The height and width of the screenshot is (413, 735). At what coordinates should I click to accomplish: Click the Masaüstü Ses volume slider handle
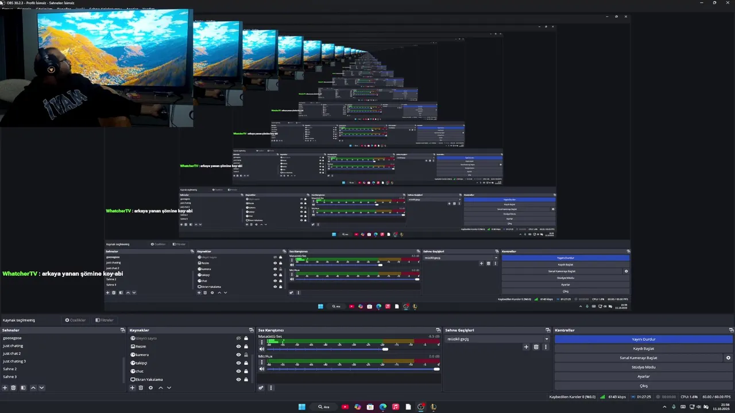[385, 349]
